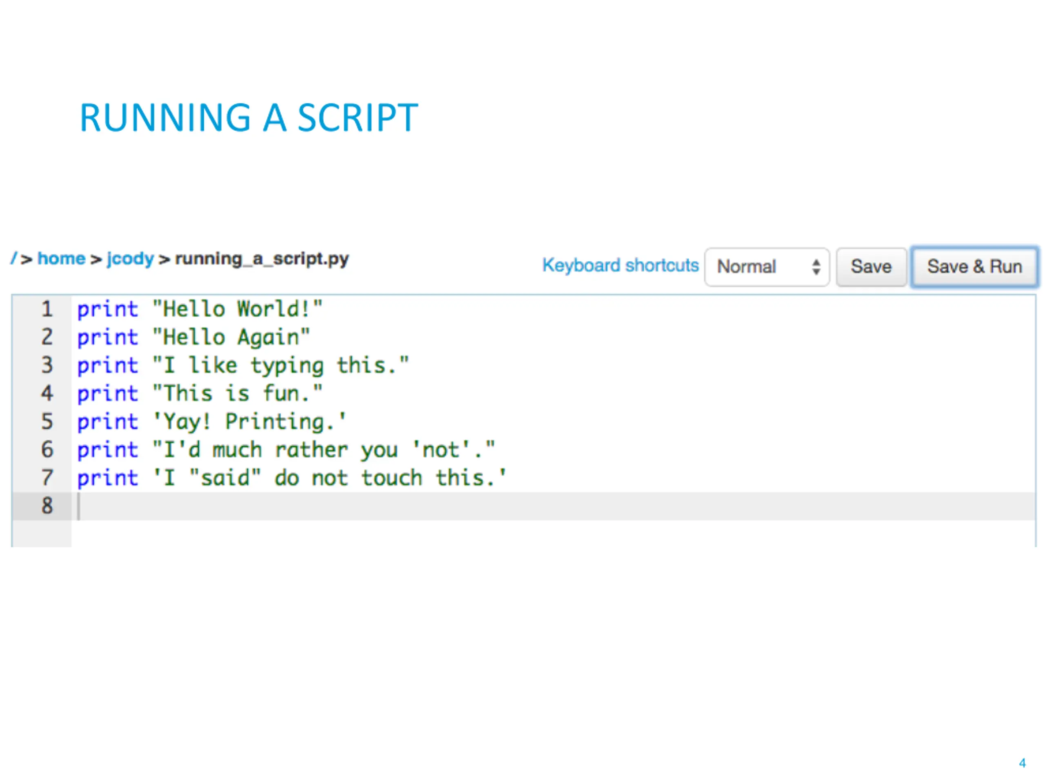Place cursor on empty line 8
This screenshot has height=784, width=1045.
553,506
